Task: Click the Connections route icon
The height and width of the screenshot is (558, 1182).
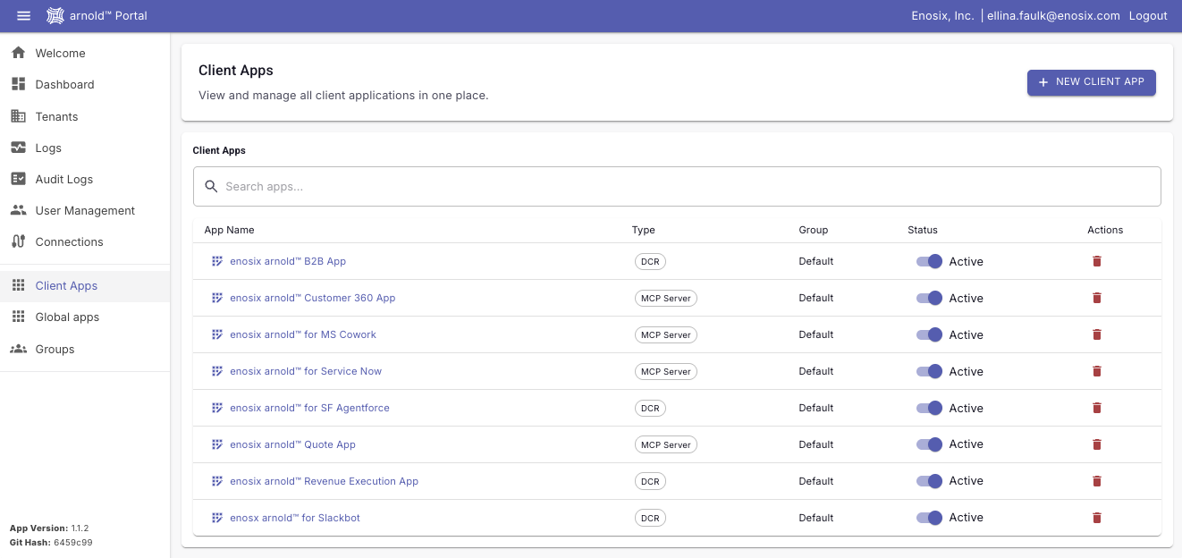Action: [18, 241]
